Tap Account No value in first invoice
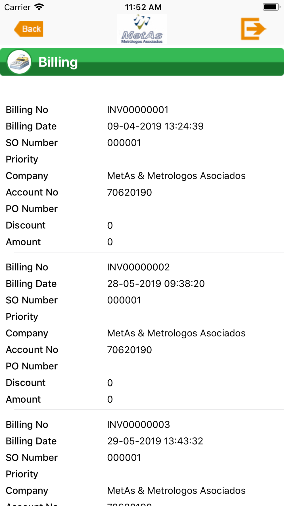 click(x=130, y=192)
